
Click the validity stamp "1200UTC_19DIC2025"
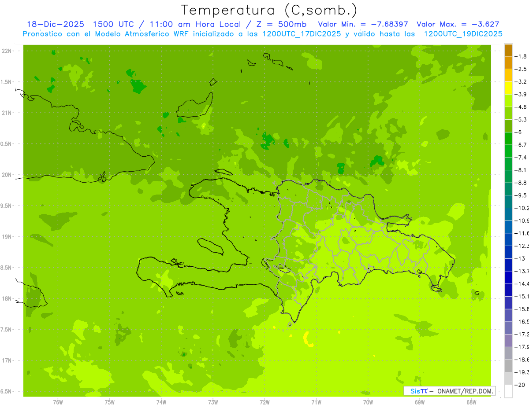[463, 34]
